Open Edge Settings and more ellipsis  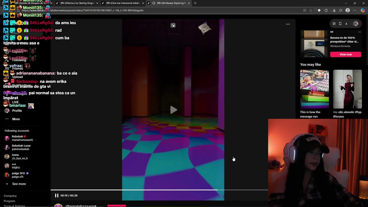tap(354, 10)
